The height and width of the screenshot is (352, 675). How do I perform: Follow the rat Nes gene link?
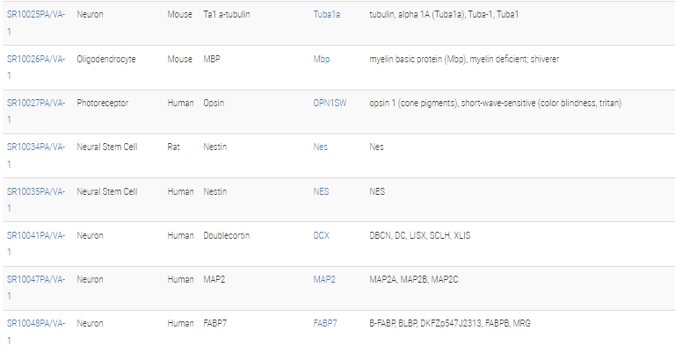pos(320,147)
